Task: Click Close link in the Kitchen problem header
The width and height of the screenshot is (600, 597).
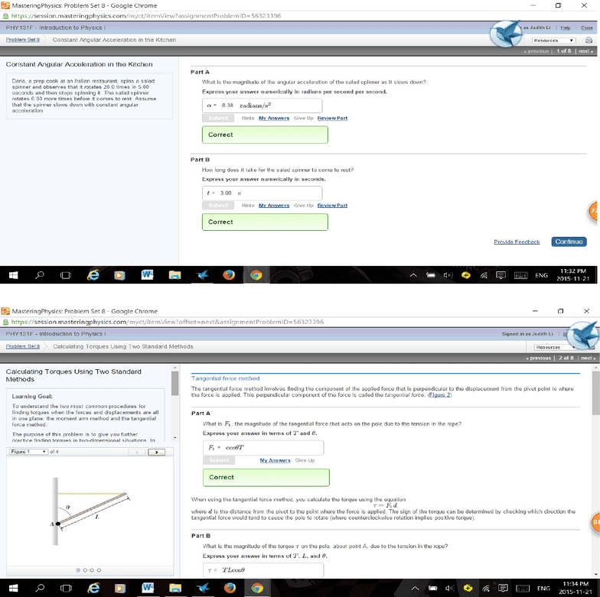Action: [x=586, y=28]
